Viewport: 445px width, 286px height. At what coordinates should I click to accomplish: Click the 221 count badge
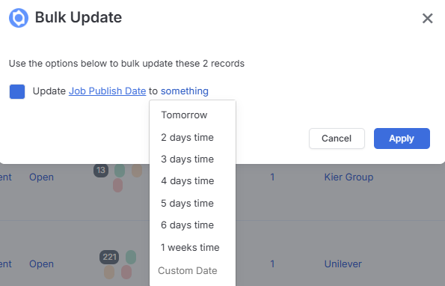pyautogui.click(x=109, y=257)
